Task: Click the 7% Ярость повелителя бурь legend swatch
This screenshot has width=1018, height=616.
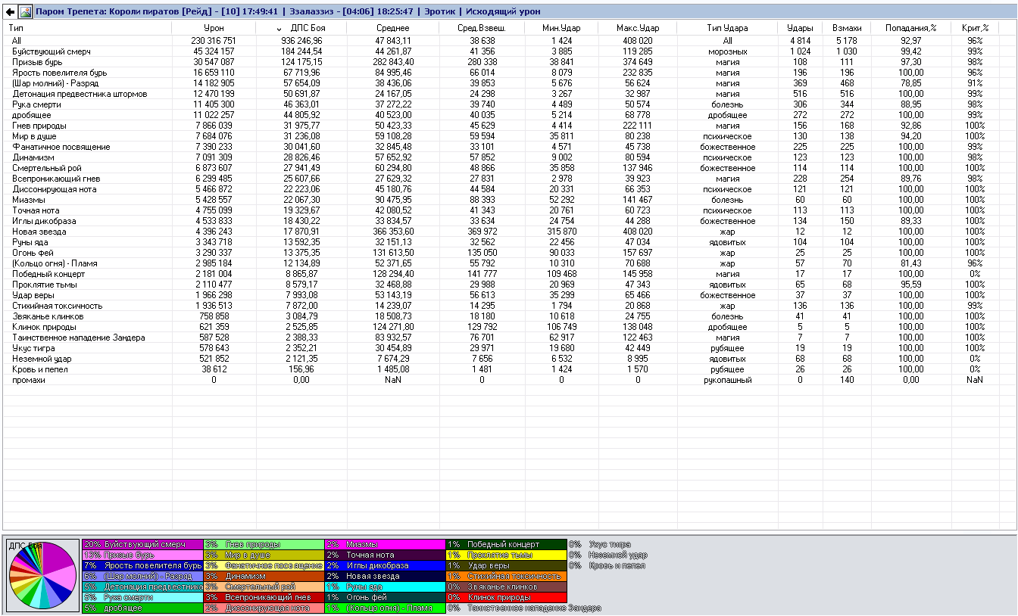Action: [x=142, y=565]
